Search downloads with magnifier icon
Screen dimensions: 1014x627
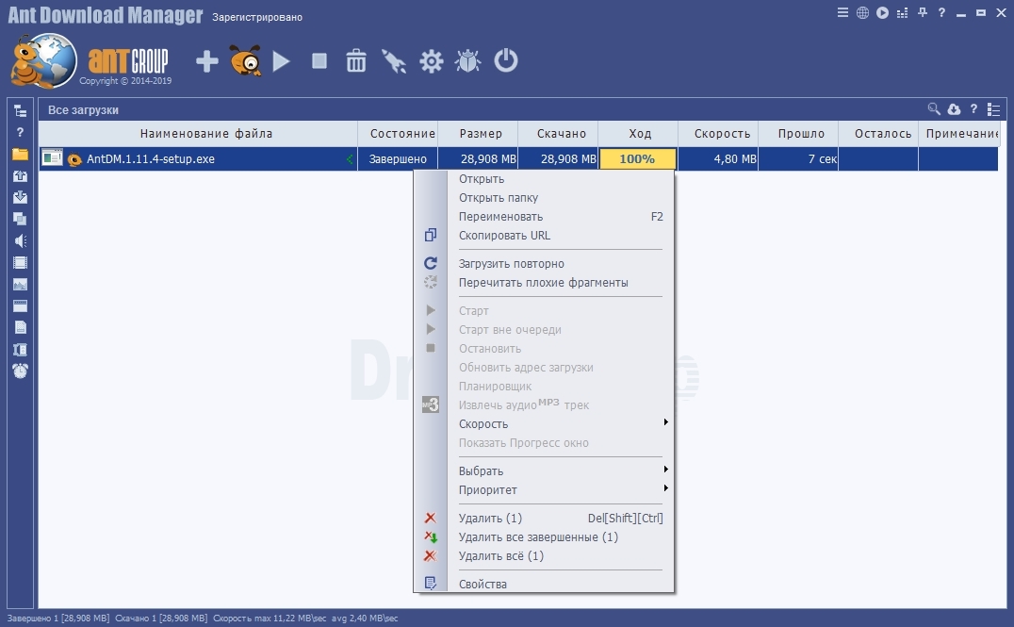(934, 109)
